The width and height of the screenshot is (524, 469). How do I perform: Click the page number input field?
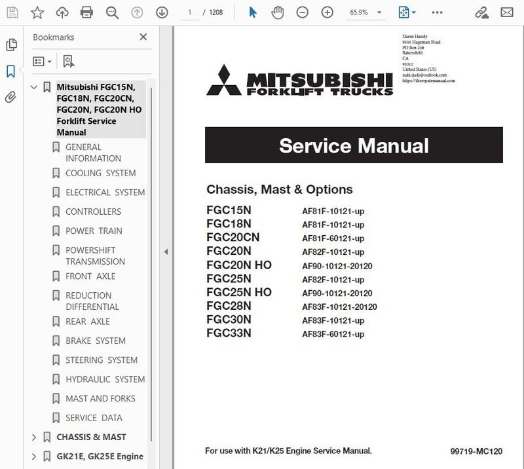tap(189, 12)
